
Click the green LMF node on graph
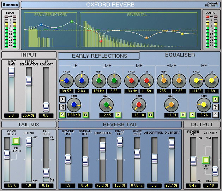pyautogui.click(x=72, y=22)
